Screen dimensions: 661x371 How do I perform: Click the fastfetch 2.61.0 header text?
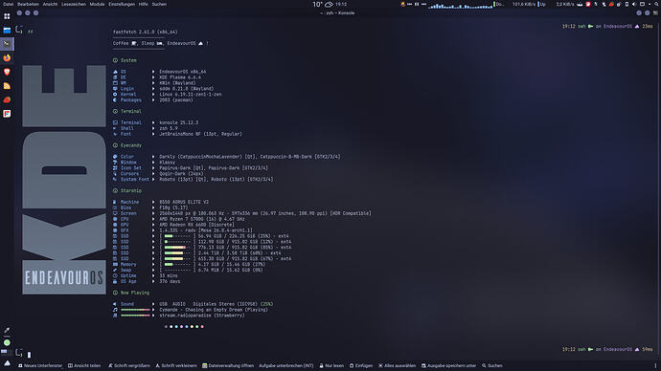[145, 32]
